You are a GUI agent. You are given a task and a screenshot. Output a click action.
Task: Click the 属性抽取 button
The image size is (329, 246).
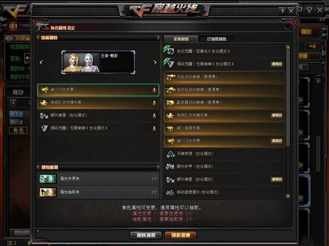[146, 235]
